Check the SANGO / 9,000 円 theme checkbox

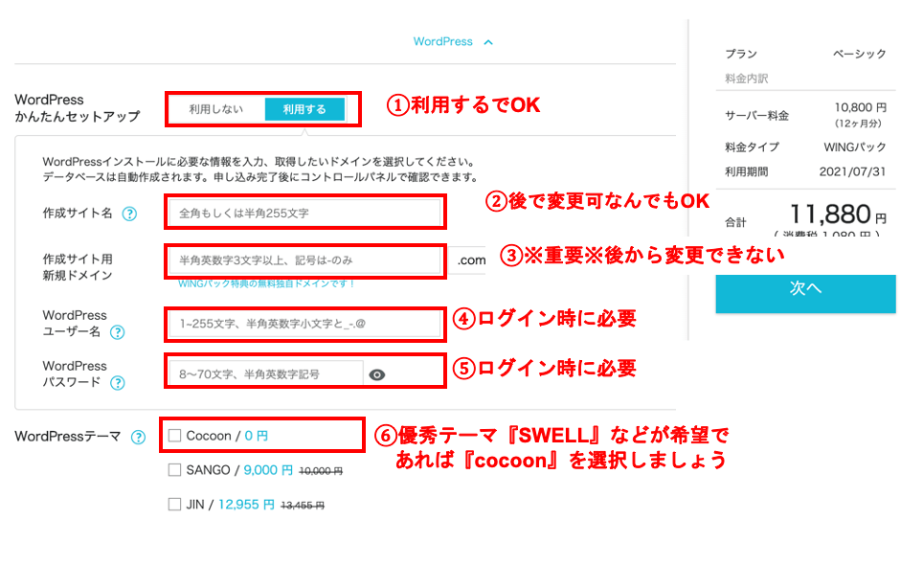tap(174, 469)
